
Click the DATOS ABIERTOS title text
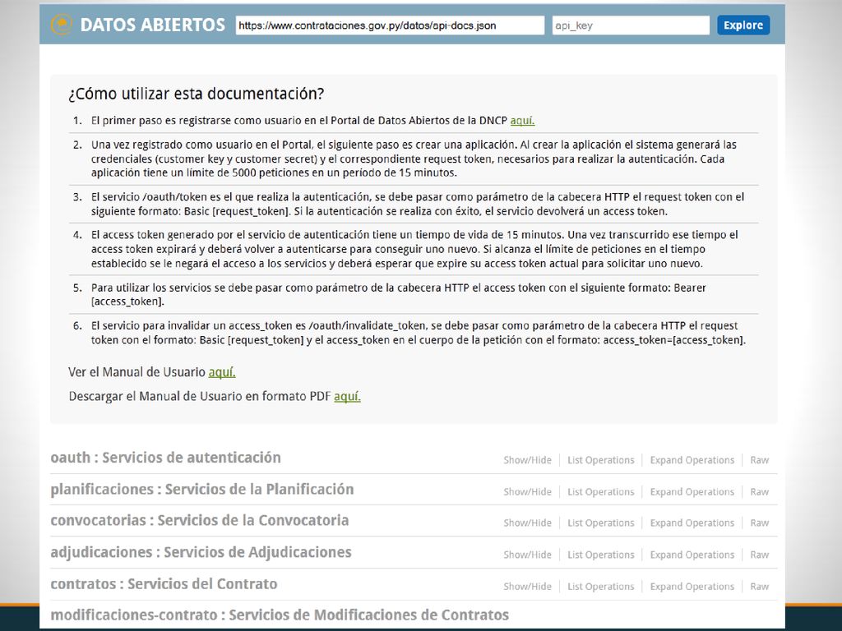tap(152, 25)
